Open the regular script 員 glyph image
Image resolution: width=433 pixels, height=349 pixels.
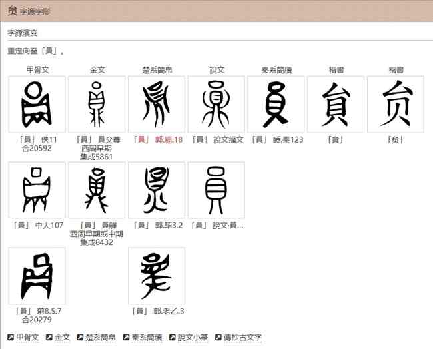click(x=336, y=105)
